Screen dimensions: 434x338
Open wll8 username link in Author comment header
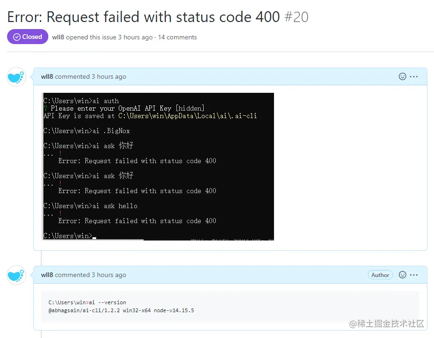tap(47, 275)
